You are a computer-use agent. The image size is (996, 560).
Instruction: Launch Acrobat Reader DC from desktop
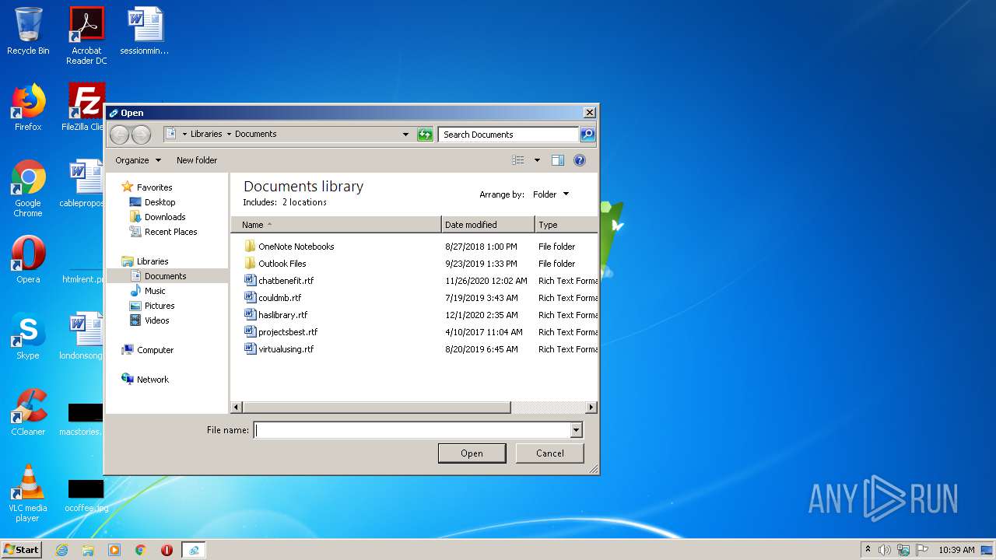pos(86,35)
